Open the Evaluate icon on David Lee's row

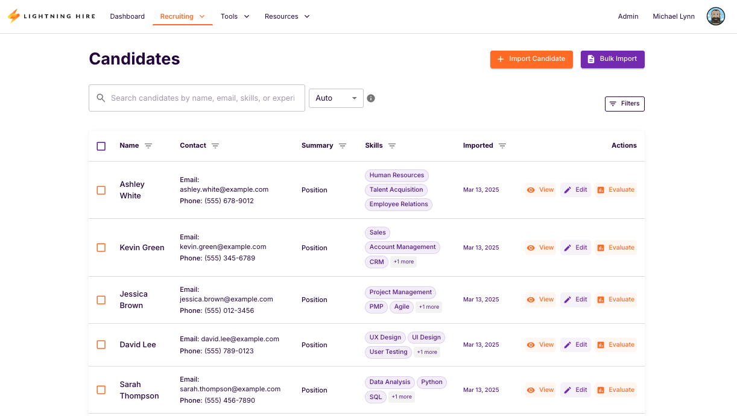point(599,344)
